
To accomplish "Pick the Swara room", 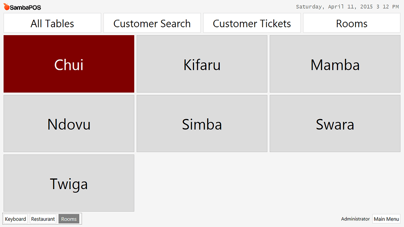I will click(335, 124).
